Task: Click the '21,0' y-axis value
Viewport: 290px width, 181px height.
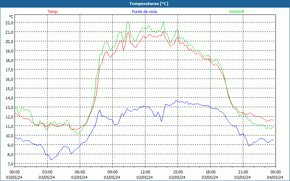Action: tap(9, 32)
